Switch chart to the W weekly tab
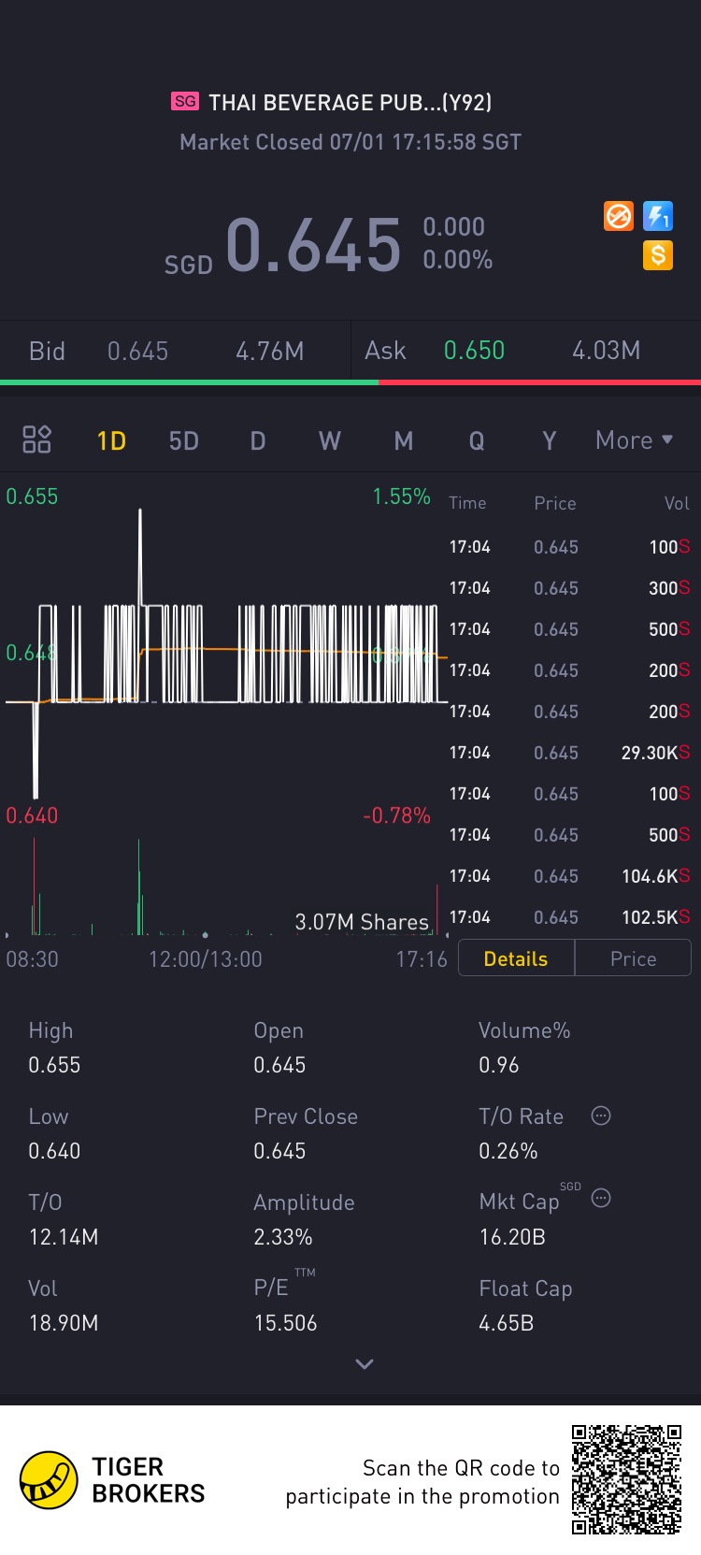 [x=330, y=440]
